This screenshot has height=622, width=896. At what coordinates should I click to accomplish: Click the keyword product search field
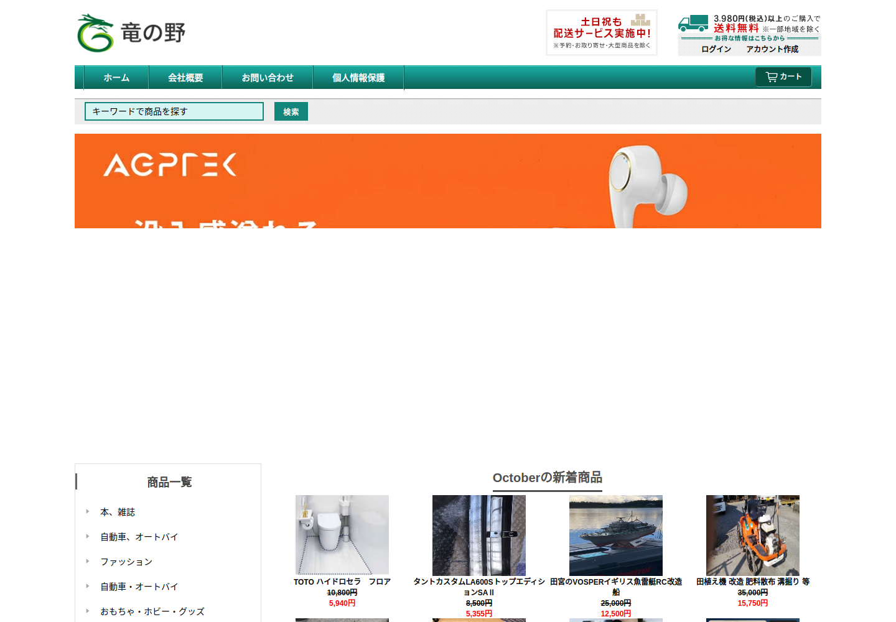[174, 111]
